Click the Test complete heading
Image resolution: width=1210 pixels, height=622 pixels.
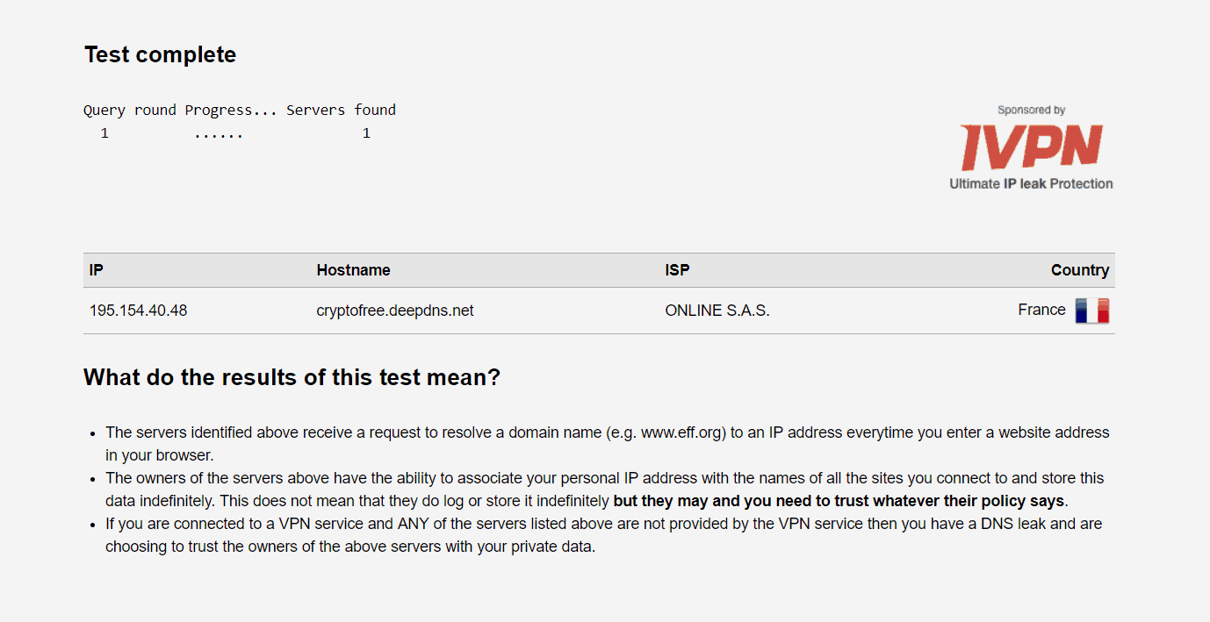[160, 54]
